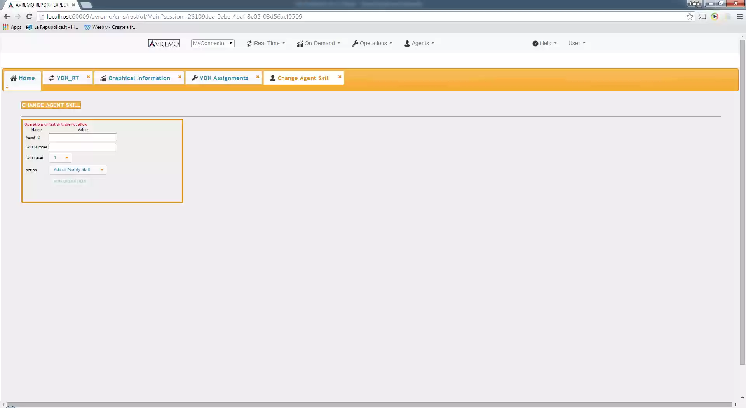Screen dimensions: 746x408
Task: Click the chart icon on Graphical Information tab
Action: coord(103,78)
